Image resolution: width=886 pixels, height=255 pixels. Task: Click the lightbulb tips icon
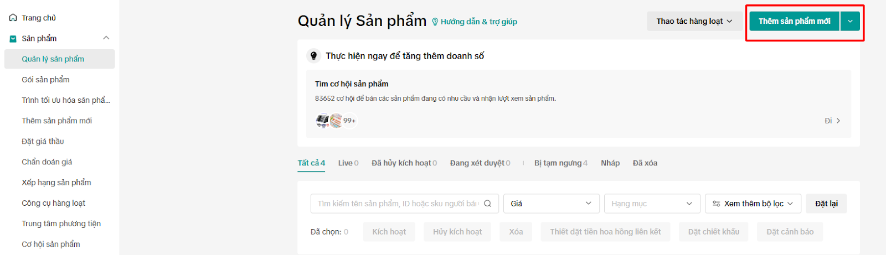pyautogui.click(x=314, y=56)
